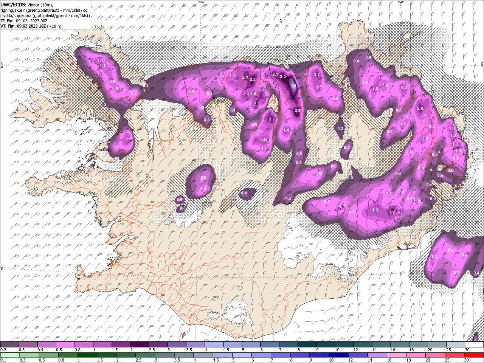This screenshot has height=363, width=484.
Task: Pick the 6–7 slate blue swatch in top legend row
Action: 270,344
